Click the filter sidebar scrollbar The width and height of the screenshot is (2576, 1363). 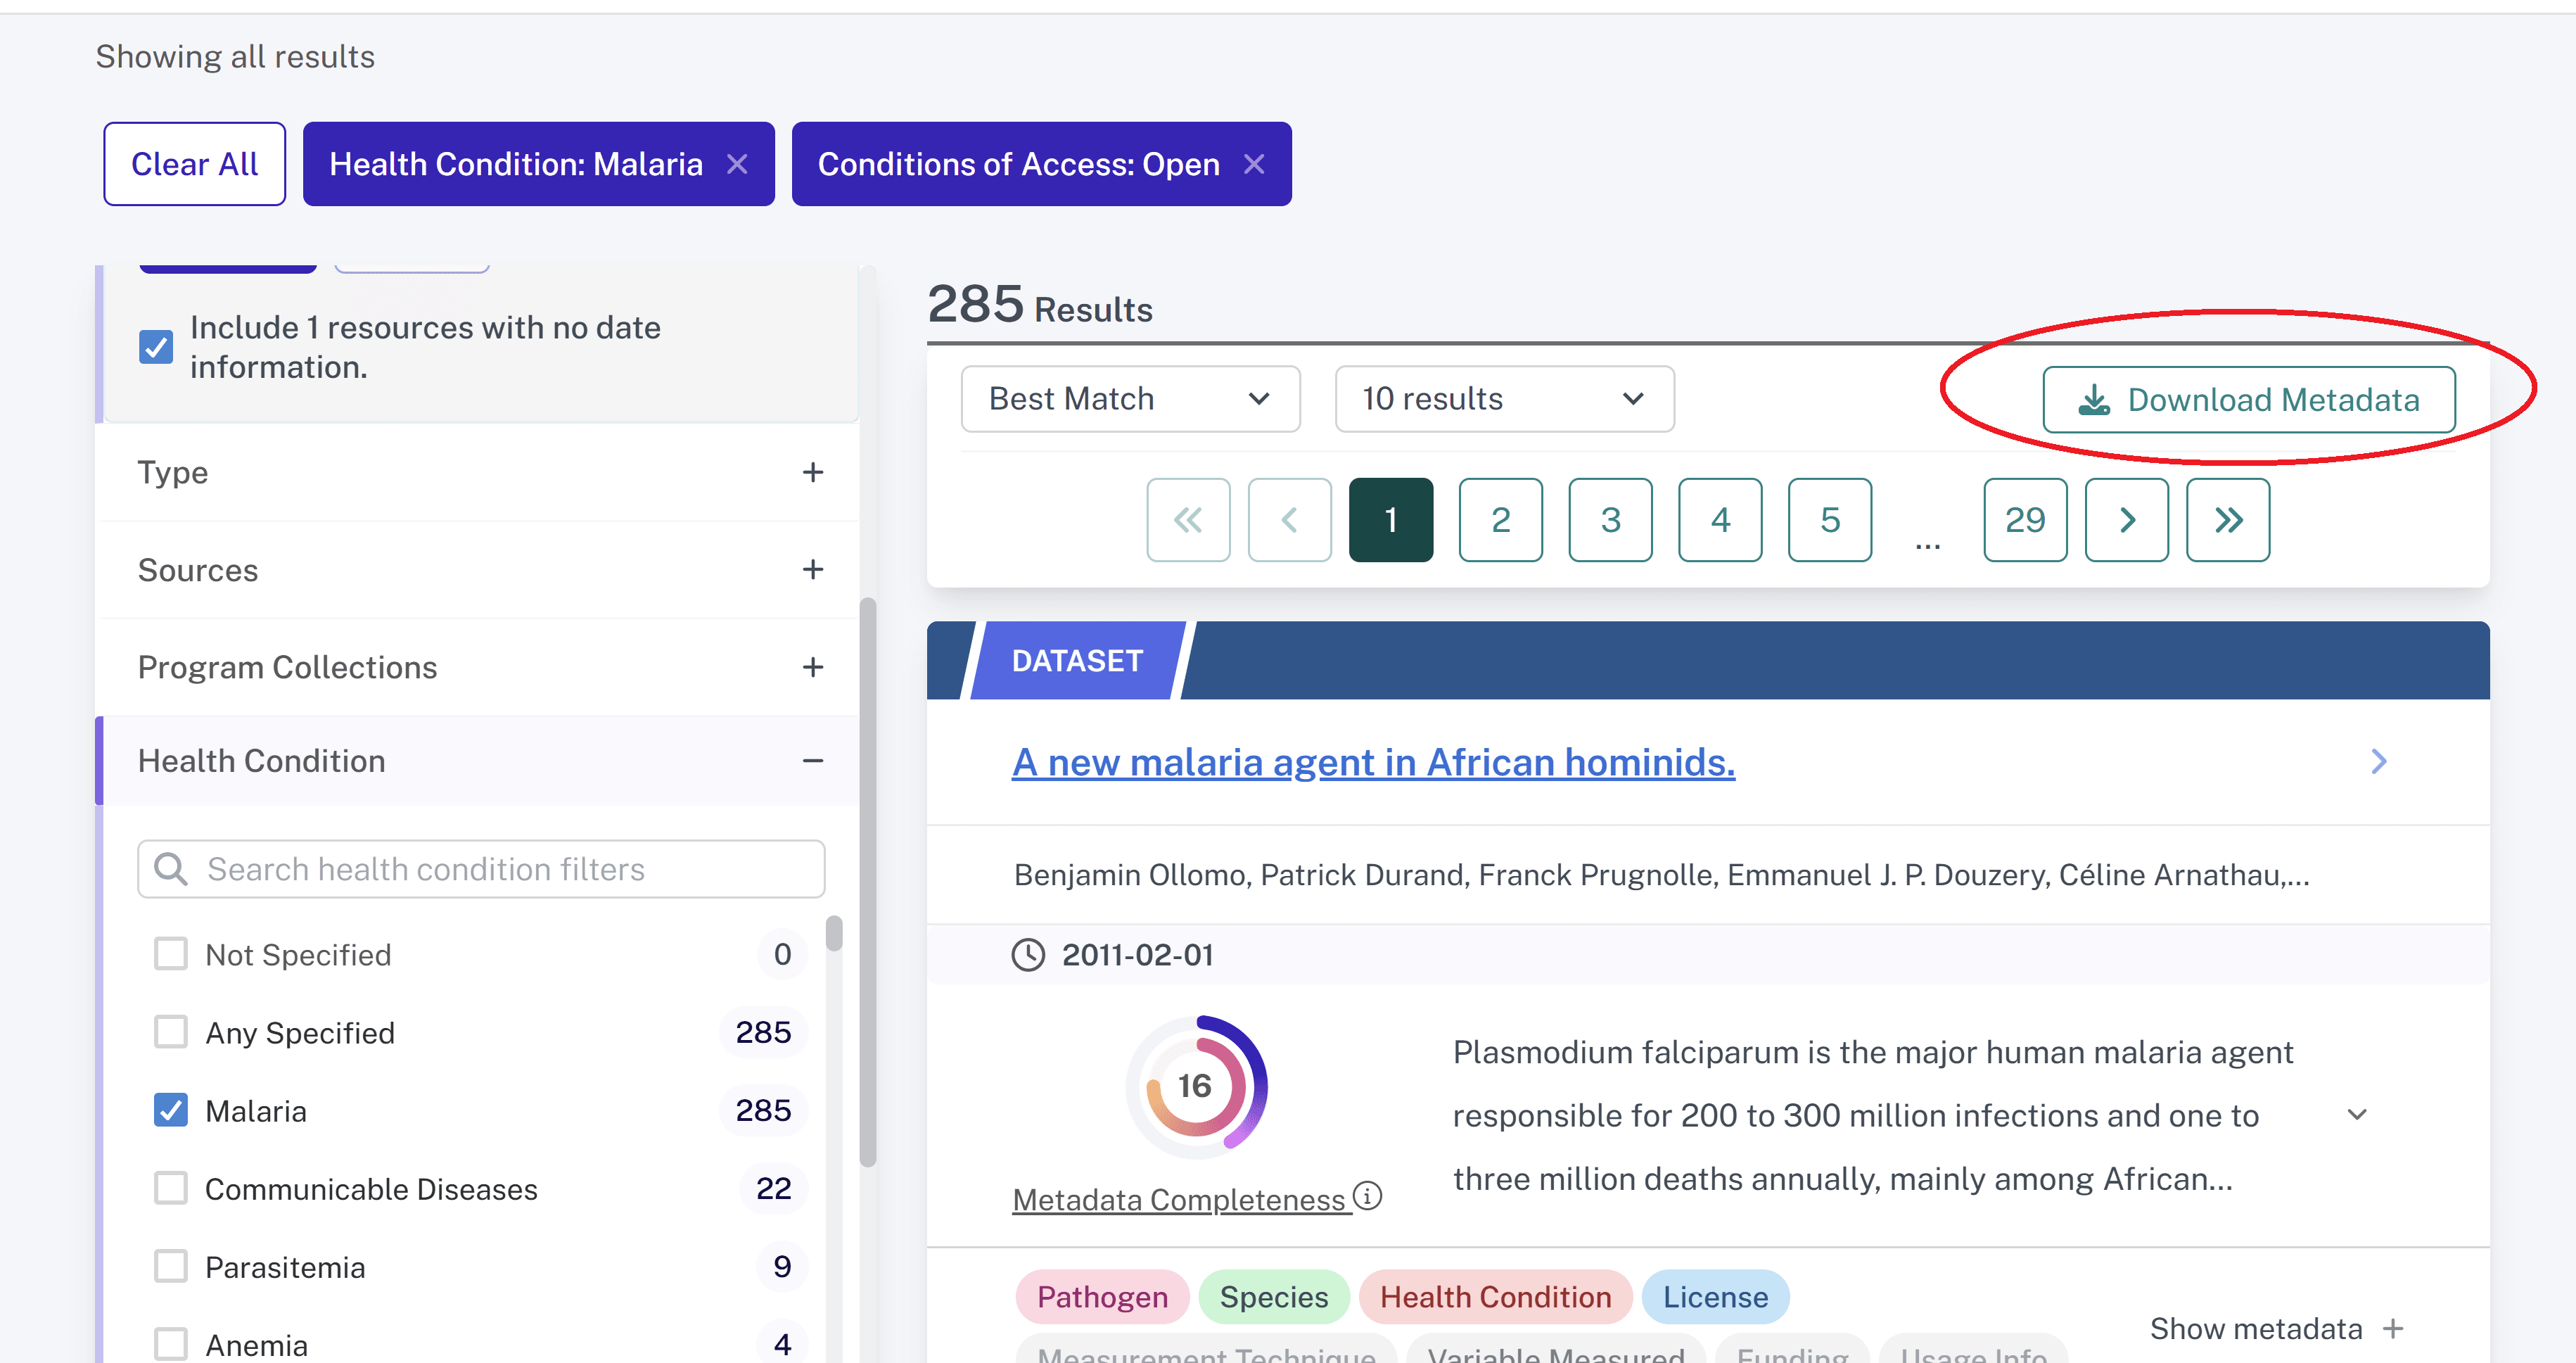[x=868, y=882]
